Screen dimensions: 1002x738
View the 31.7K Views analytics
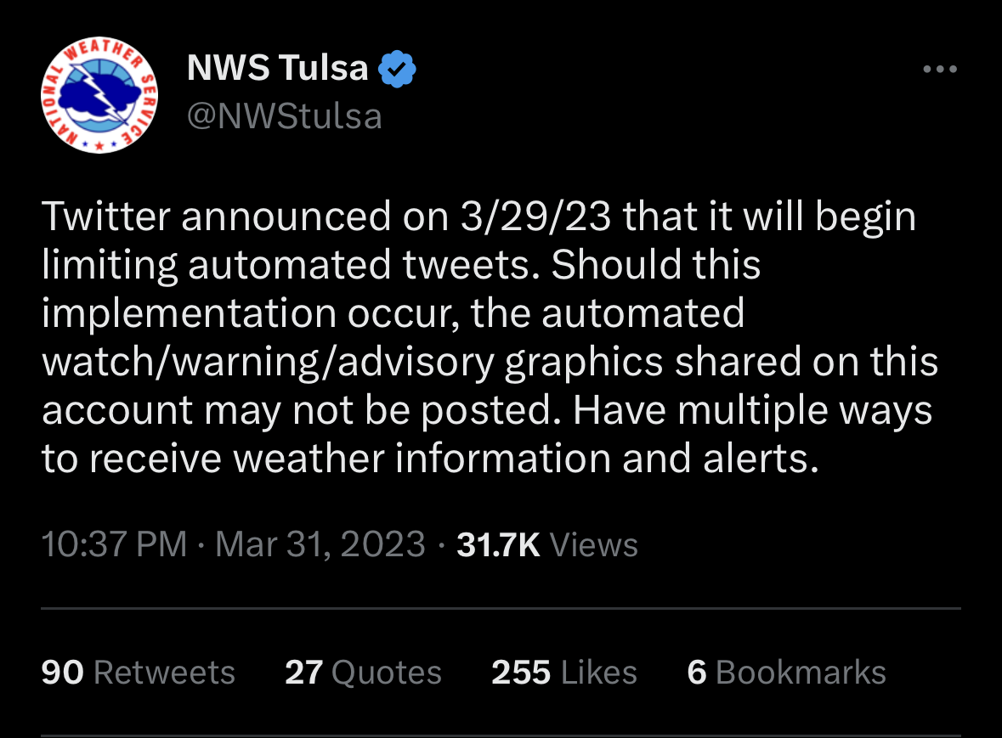pyautogui.click(x=547, y=544)
